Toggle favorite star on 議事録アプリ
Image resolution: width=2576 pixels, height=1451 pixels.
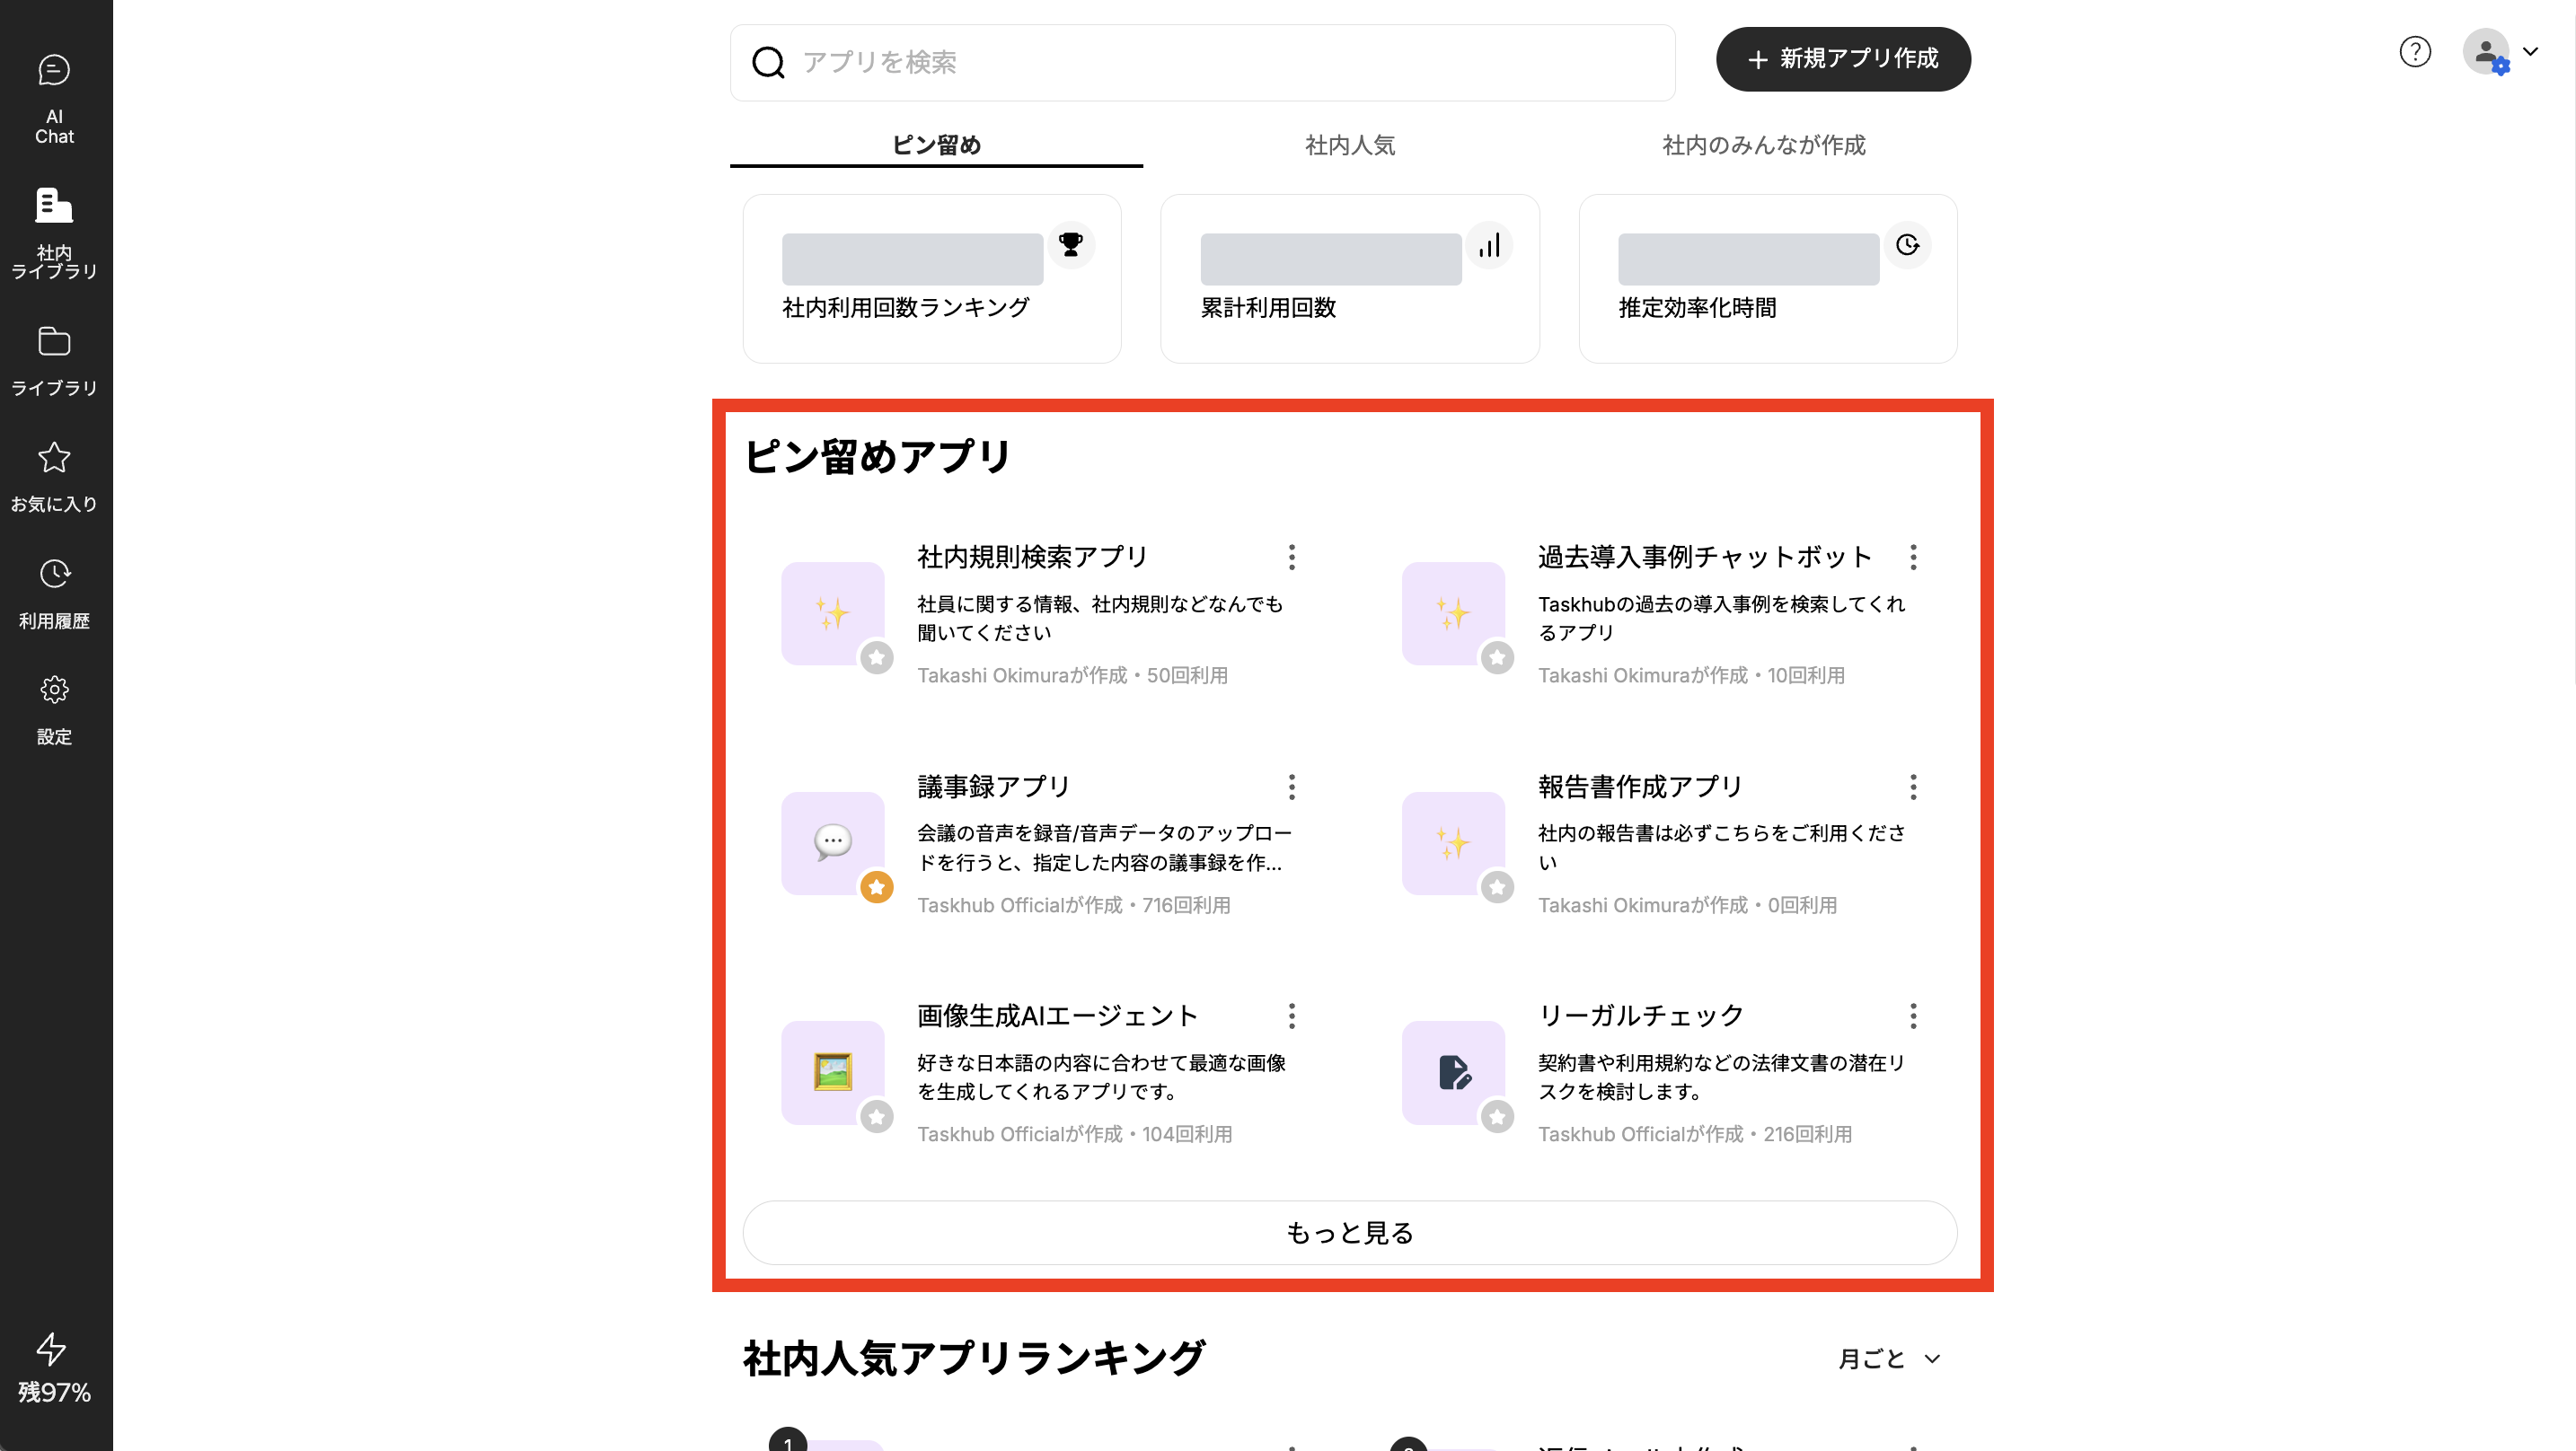click(x=877, y=887)
